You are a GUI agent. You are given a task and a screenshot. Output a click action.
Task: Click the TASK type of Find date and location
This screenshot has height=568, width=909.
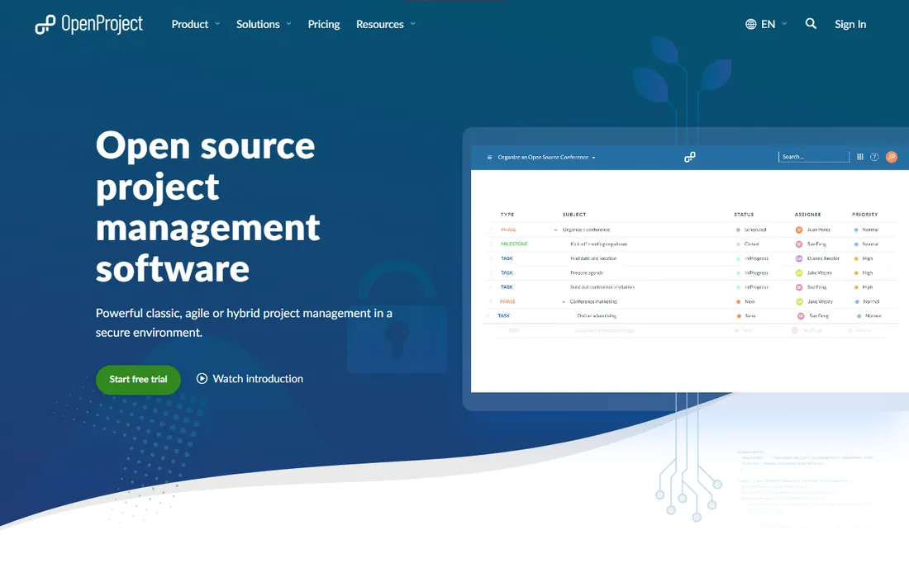point(507,258)
